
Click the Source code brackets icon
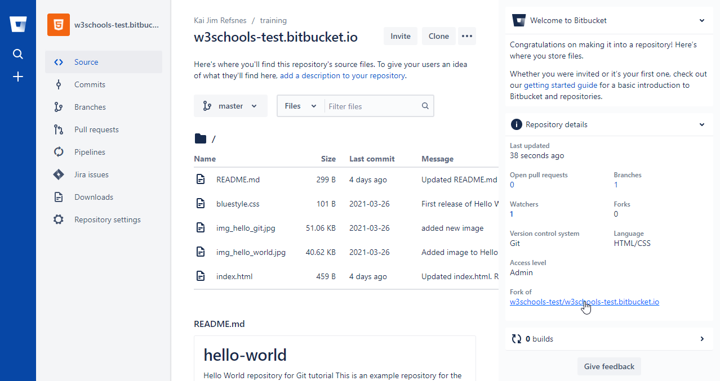point(59,62)
